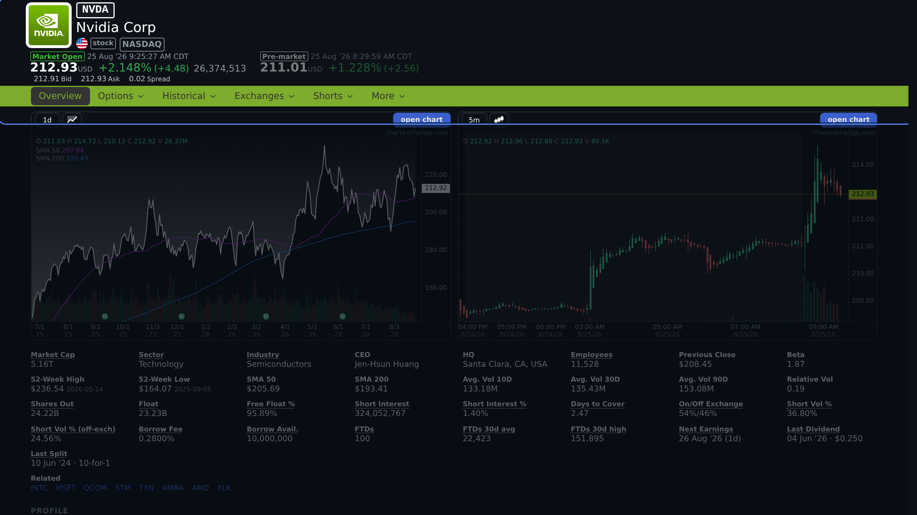Viewport: 917px width, 515px height.
Task: Click the SMA 50 legend on daily chart
Action: click(x=60, y=150)
